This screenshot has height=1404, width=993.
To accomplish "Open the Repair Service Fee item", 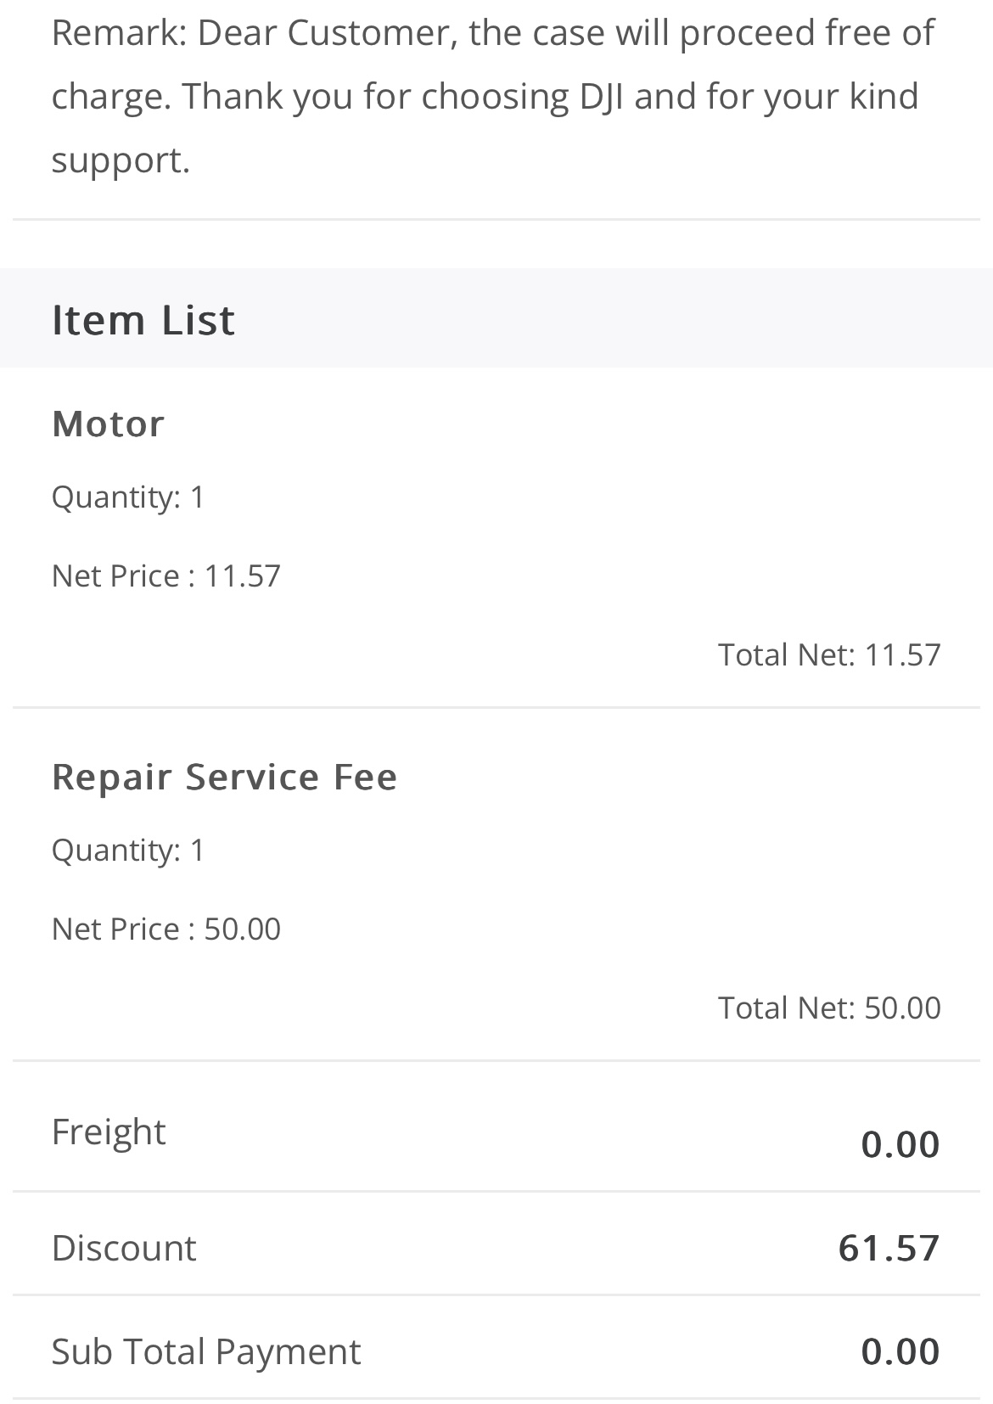I will point(224,777).
